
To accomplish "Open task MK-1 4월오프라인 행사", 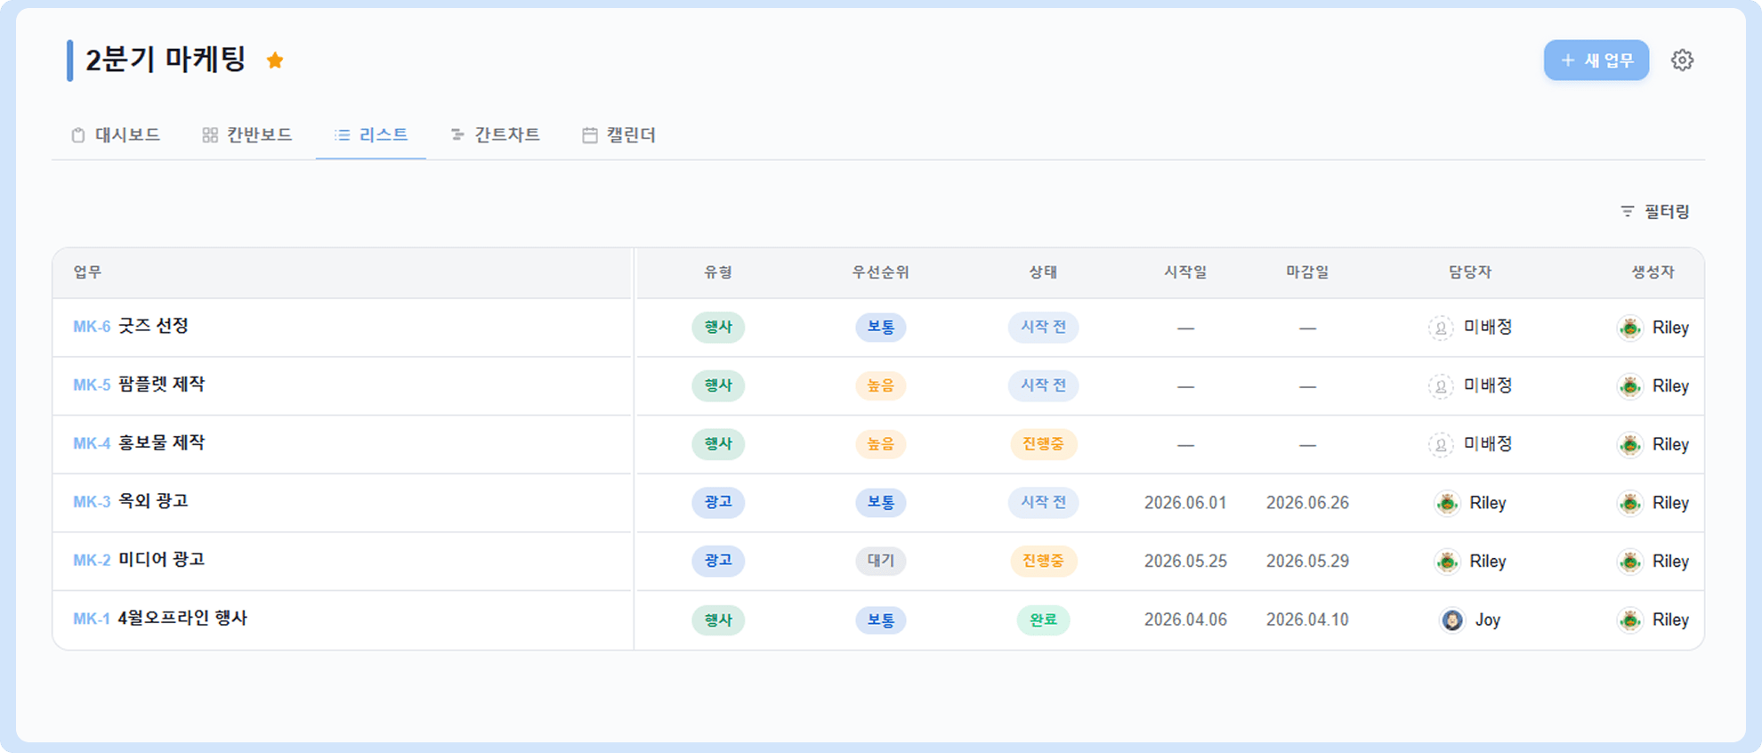I will coord(160,618).
